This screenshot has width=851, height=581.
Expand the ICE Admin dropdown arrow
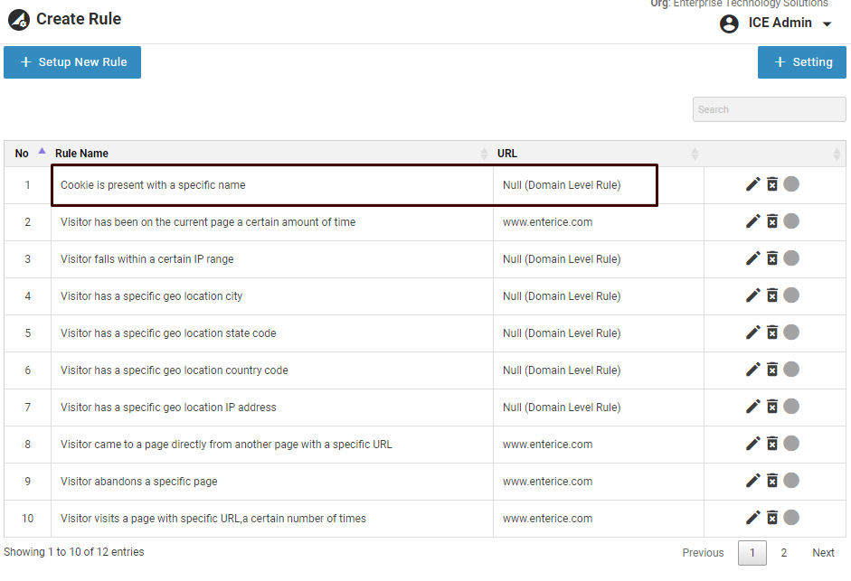click(827, 24)
